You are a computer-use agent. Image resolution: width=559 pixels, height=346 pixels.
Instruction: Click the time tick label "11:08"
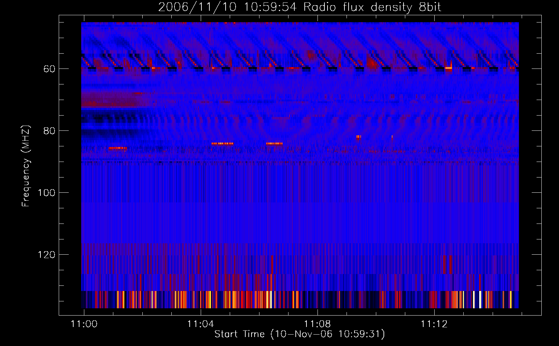pos(317,324)
